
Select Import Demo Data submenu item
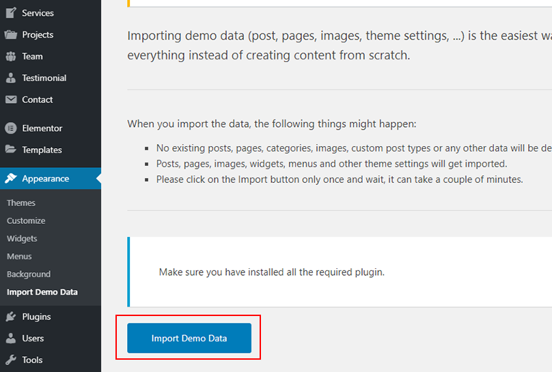point(42,292)
